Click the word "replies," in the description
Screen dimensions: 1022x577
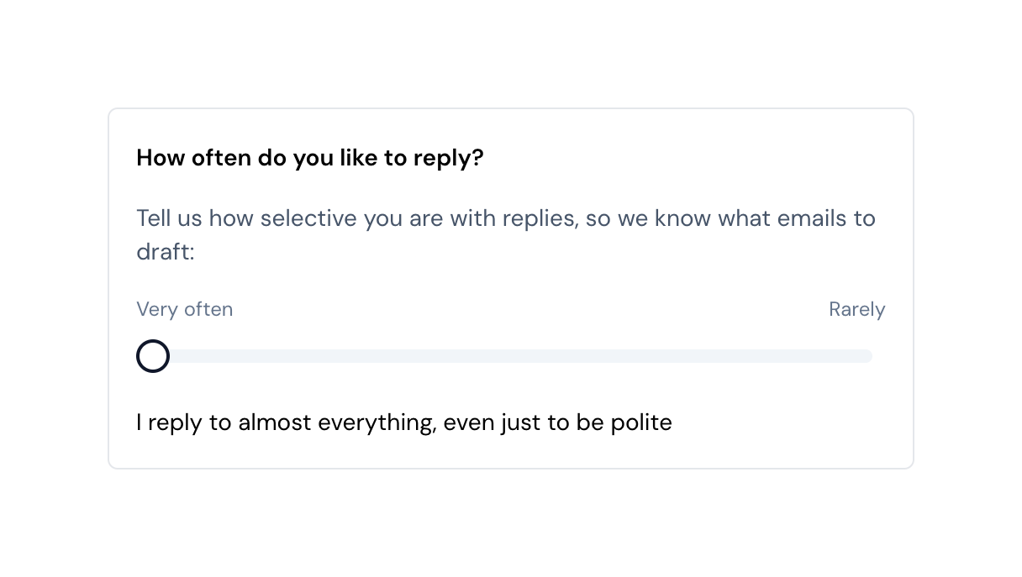tap(540, 218)
